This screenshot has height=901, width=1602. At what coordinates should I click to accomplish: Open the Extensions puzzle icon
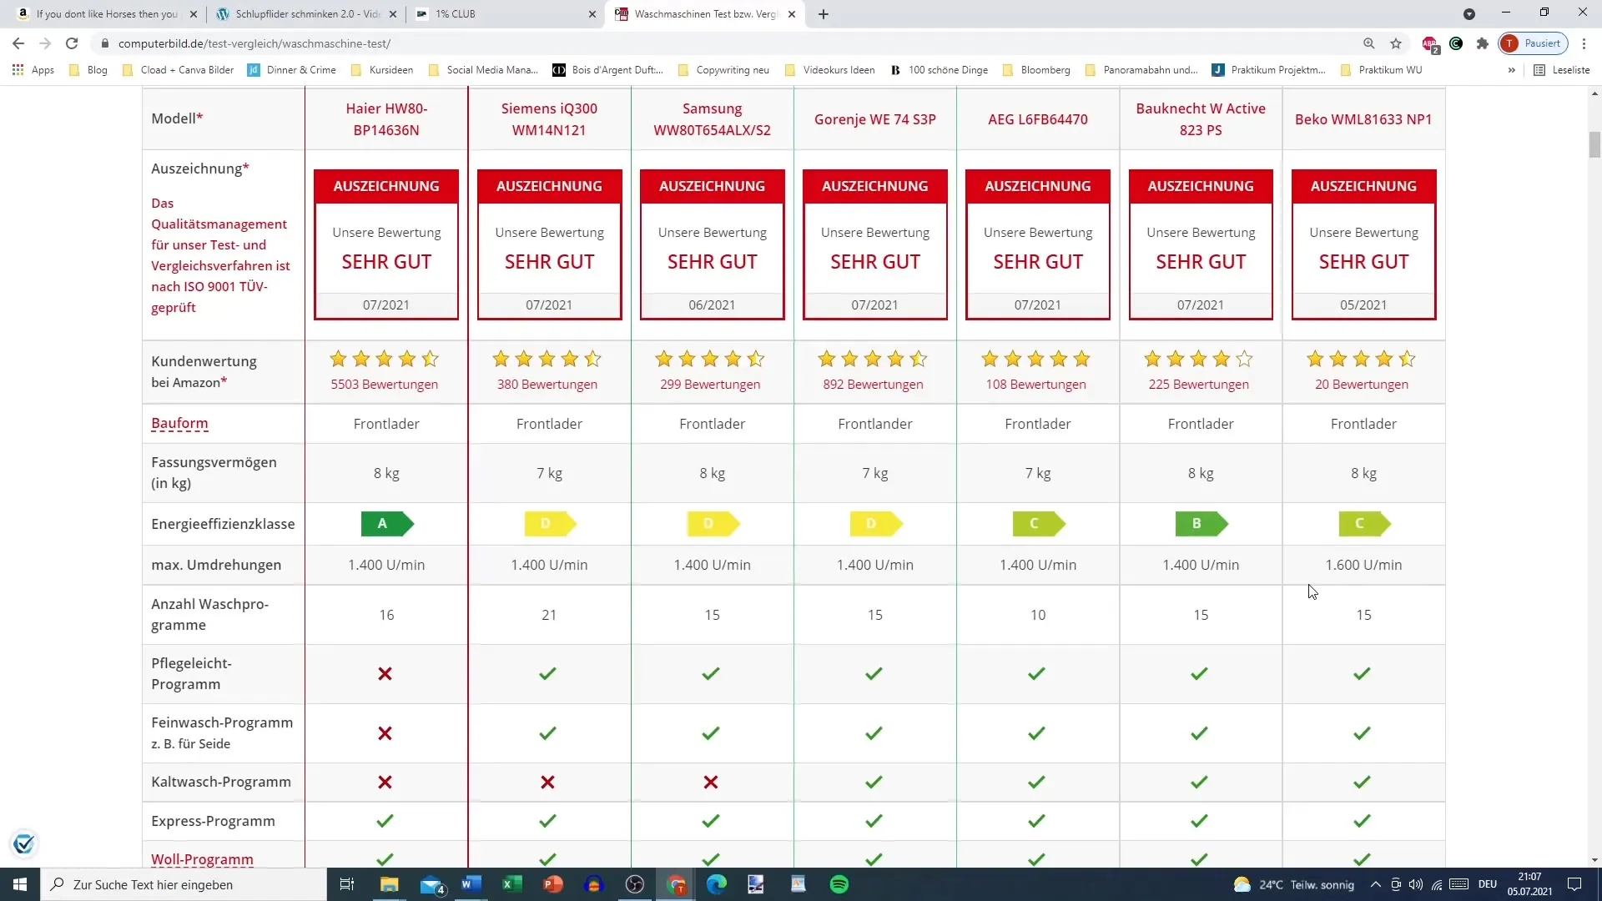pos(1483,43)
